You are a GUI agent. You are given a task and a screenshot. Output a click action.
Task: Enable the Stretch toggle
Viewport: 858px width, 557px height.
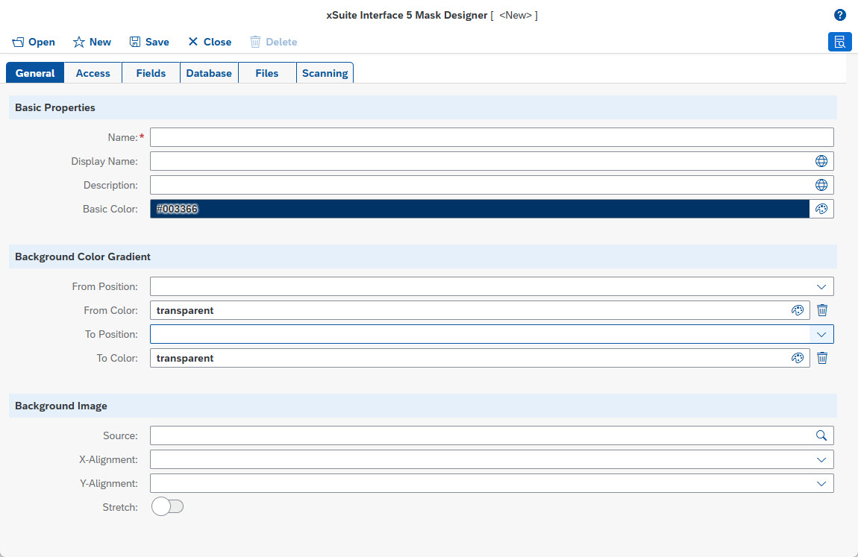(167, 506)
